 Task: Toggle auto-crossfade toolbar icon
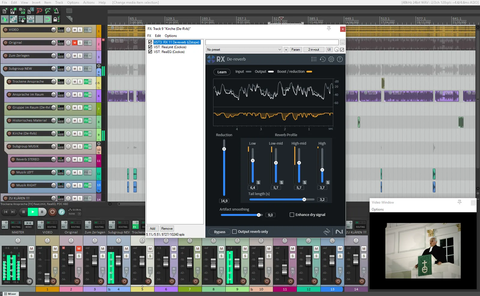(x=5, y=20)
